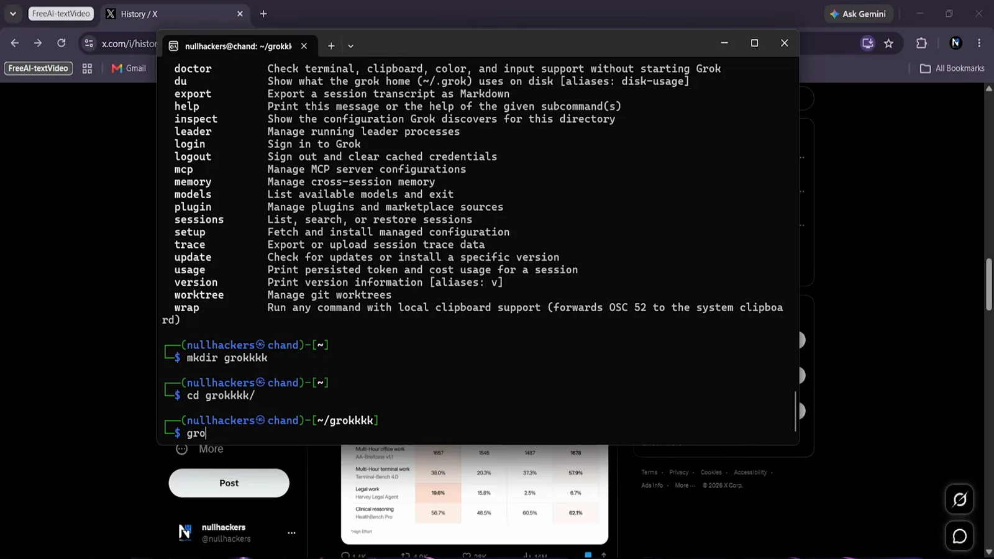Reload the current page
Viewport: 994px width, 559px height.
[61, 43]
